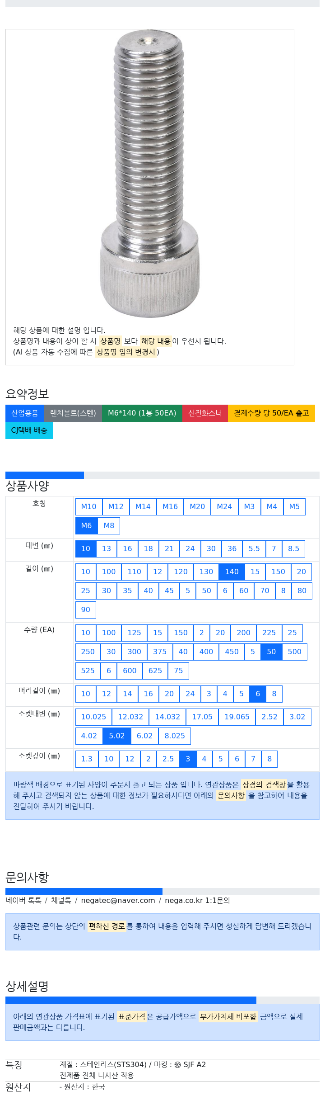Click the 산업용품 category tag

(25, 413)
